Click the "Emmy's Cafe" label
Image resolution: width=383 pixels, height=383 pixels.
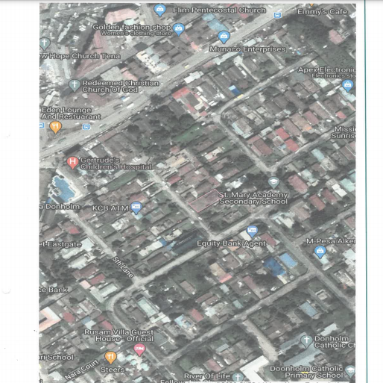point(322,12)
